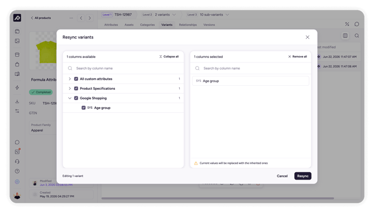The height and width of the screenshot is (213, 374).
Task: Switch to Assets tab
Action: point(129,25)
